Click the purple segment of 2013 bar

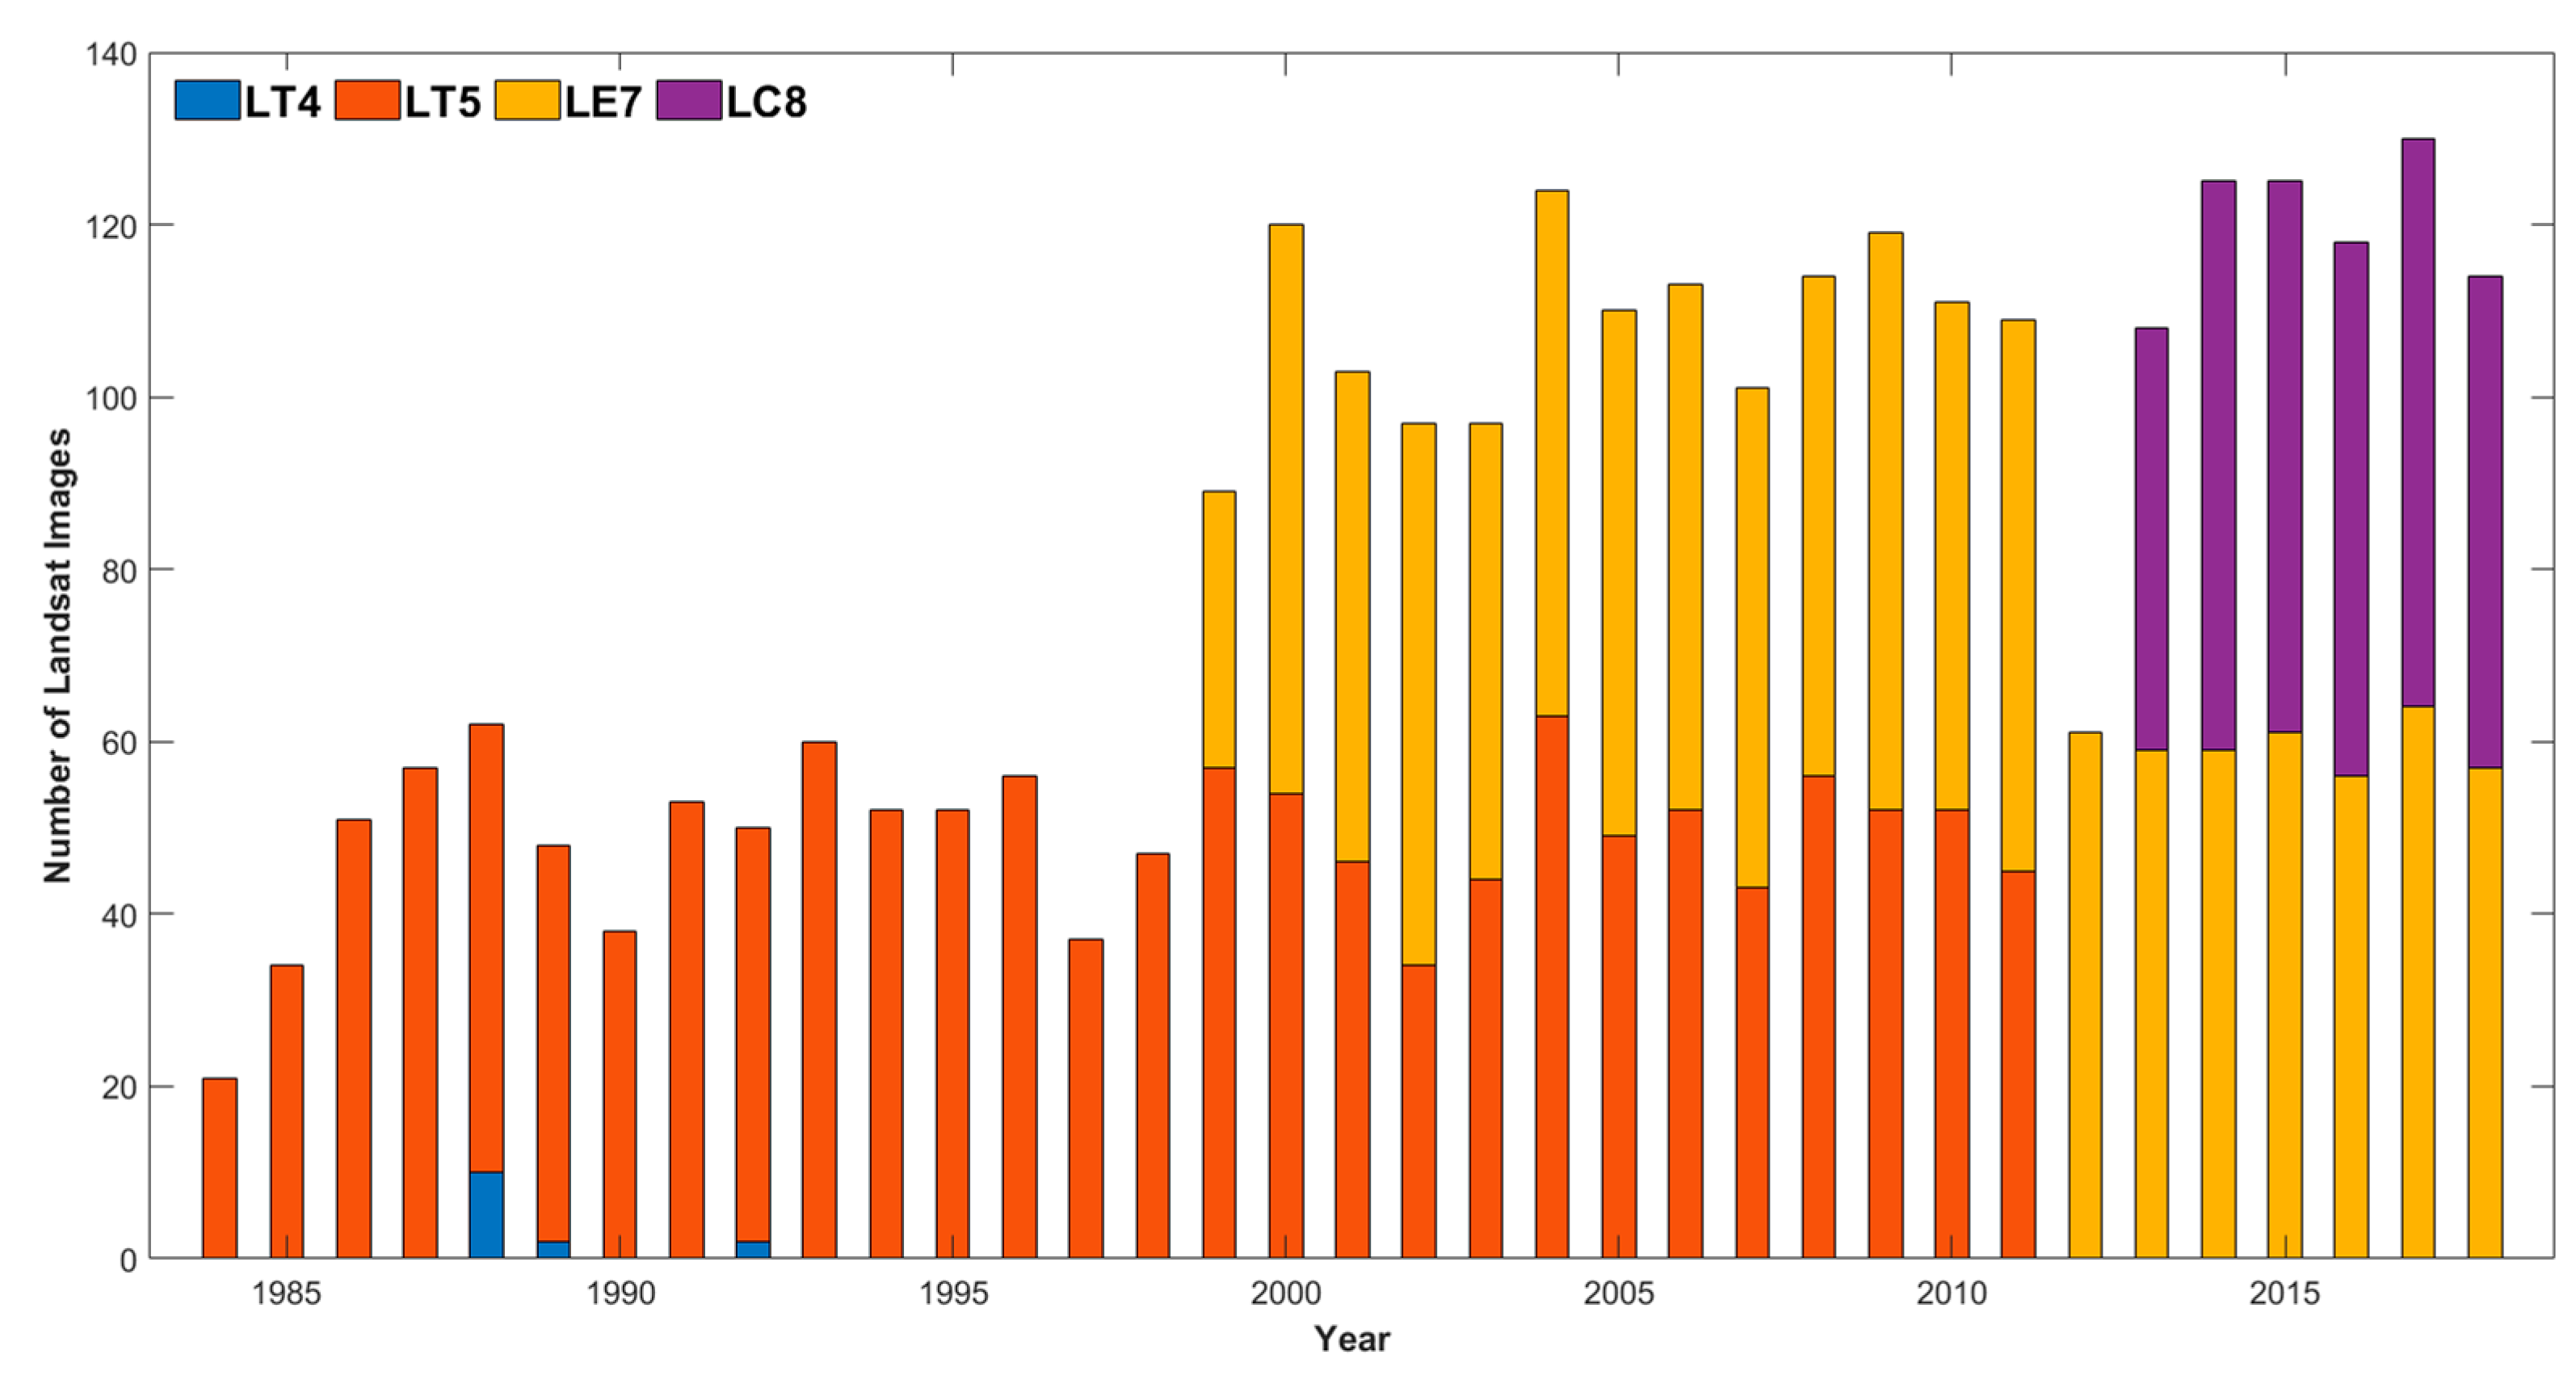pyautogui.click(x=2151, y=539)
